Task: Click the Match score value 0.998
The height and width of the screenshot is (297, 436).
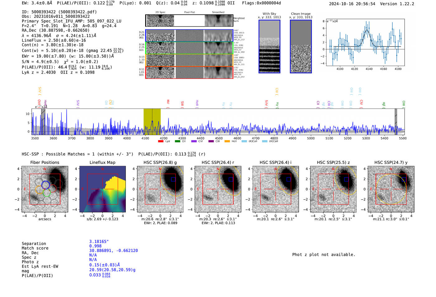Action: pos(95,246)
